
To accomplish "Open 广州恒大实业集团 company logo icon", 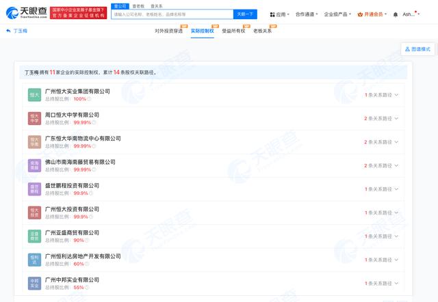I will point(34,95).
